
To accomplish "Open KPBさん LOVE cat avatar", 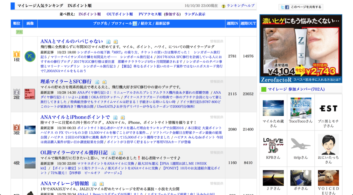I will tap(273, 145).
